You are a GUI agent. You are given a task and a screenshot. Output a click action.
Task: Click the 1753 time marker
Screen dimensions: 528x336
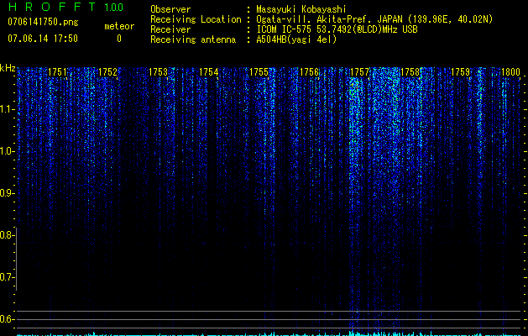(159, 72)
